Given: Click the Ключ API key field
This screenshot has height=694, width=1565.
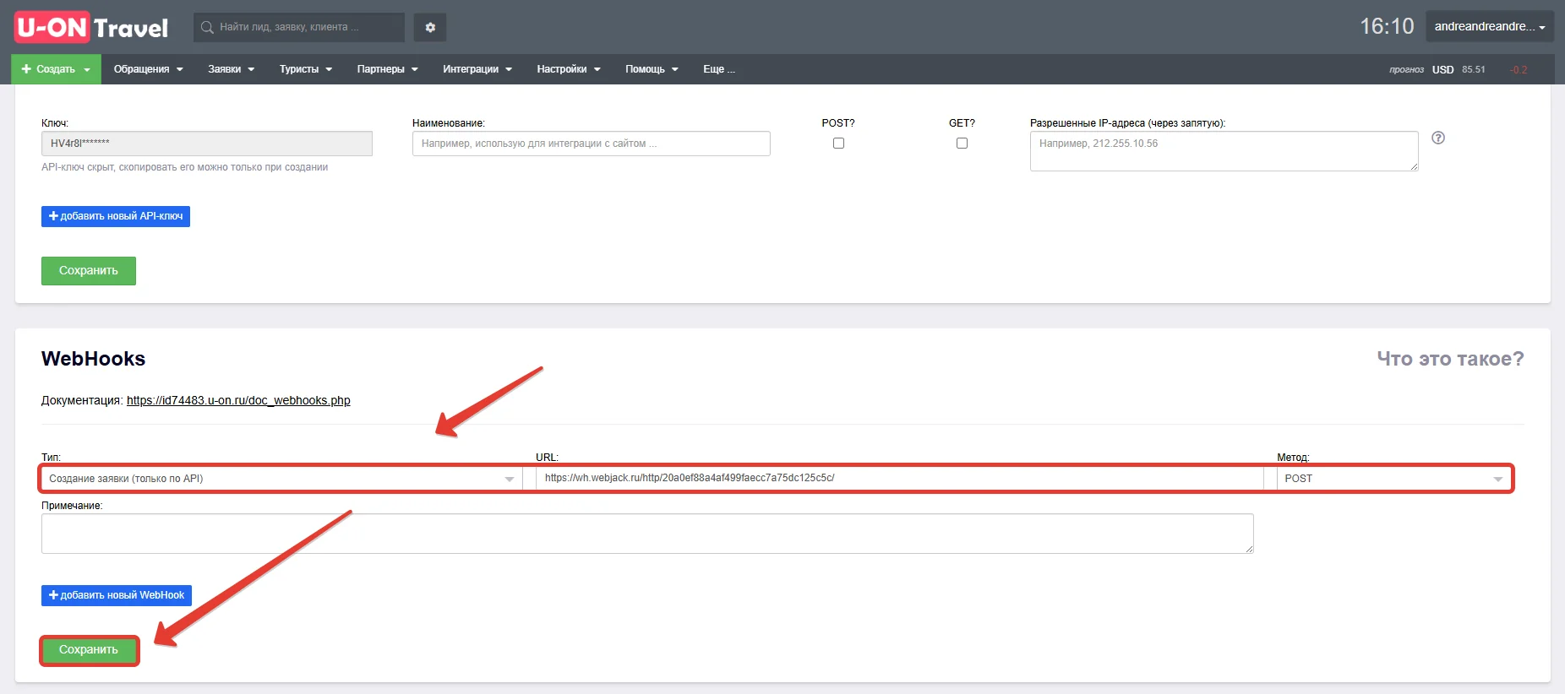Looking at the screenshot, I should tap(207, 144).
